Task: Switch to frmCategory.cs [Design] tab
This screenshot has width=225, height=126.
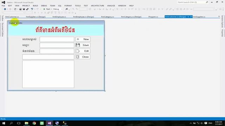Action: [131, 17]
